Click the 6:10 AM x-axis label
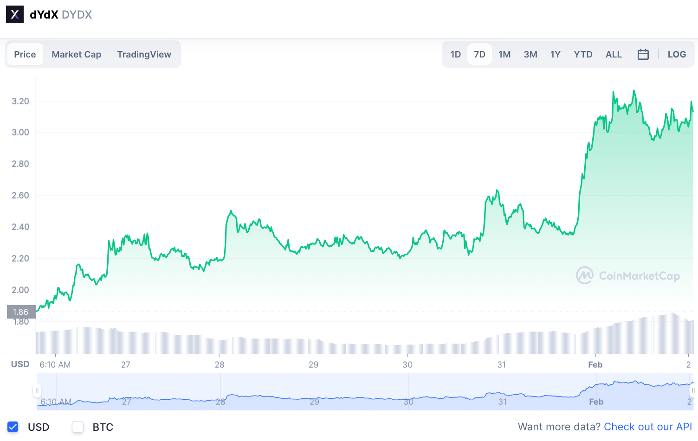Viewport: 698px width, 441px height. pyautogui.click(x=55, y=364)
